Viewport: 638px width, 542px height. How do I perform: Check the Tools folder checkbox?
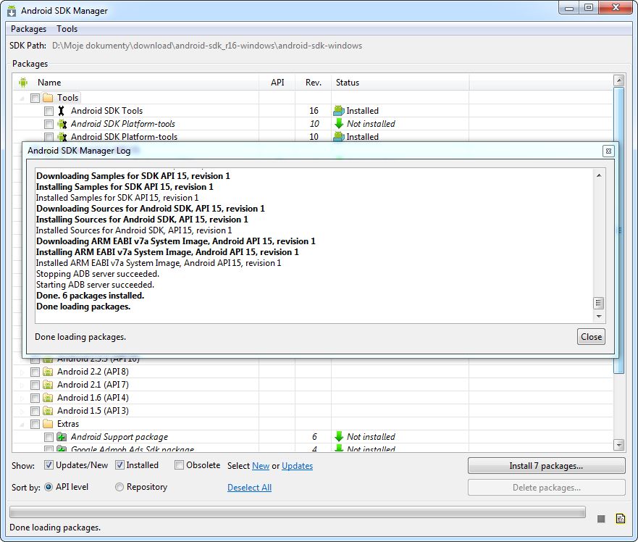[35, 98]
